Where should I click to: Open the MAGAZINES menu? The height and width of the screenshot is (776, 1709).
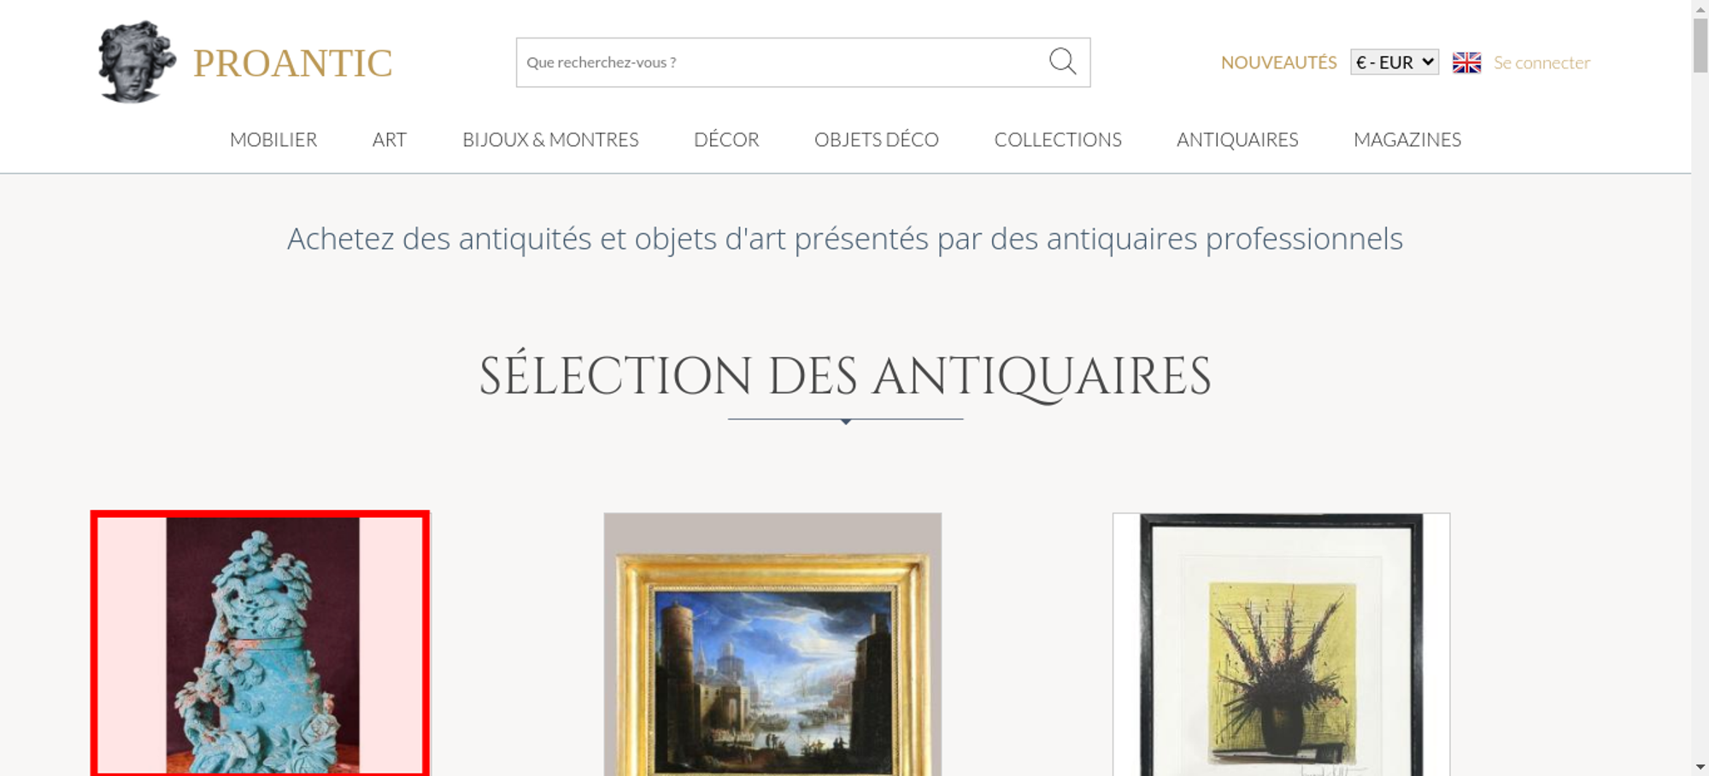point(1407,139)
